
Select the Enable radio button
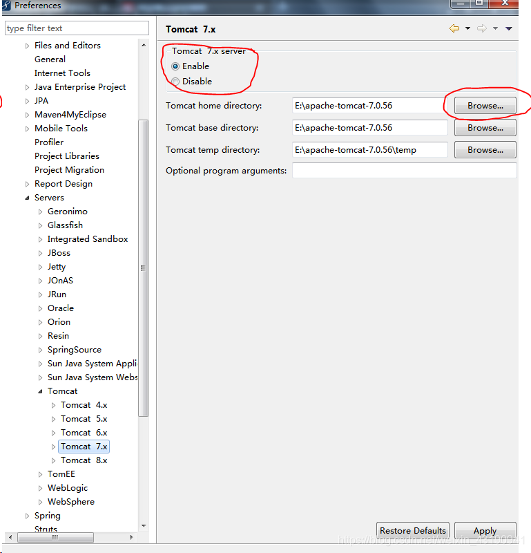(175, 66)
